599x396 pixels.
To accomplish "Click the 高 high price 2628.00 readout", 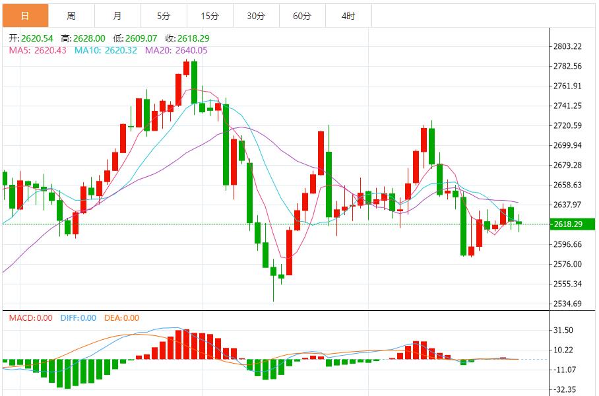I will [83, 38].
